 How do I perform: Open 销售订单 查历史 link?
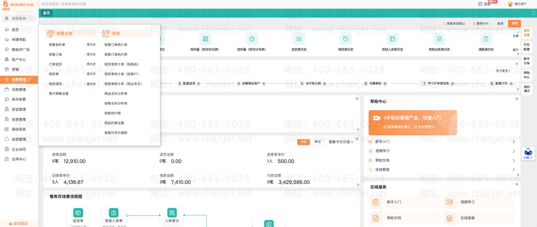pyautogui.click(x=91, y=55)
